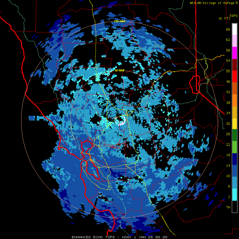Click the 62 legend value
The image size is (239, 239).
pos(228,40)
